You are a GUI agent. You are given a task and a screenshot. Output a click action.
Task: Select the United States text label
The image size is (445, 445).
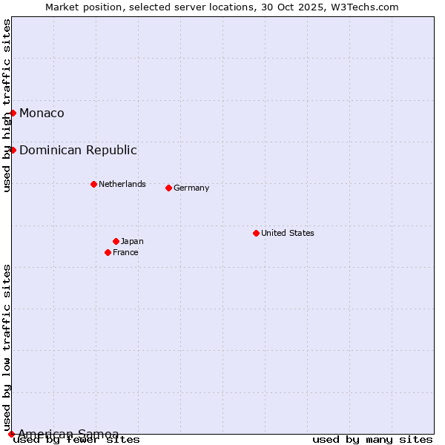[x=287, y=233]
